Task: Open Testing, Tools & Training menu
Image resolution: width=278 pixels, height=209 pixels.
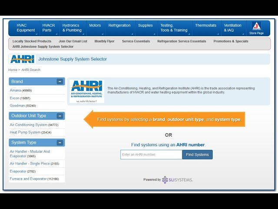Action: pyautogui.click(x=175, y=28)
